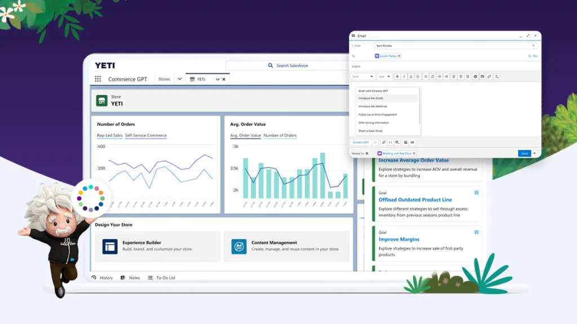
Task: Open the emoji picker in the email toolbar
Action: point(476,76)
